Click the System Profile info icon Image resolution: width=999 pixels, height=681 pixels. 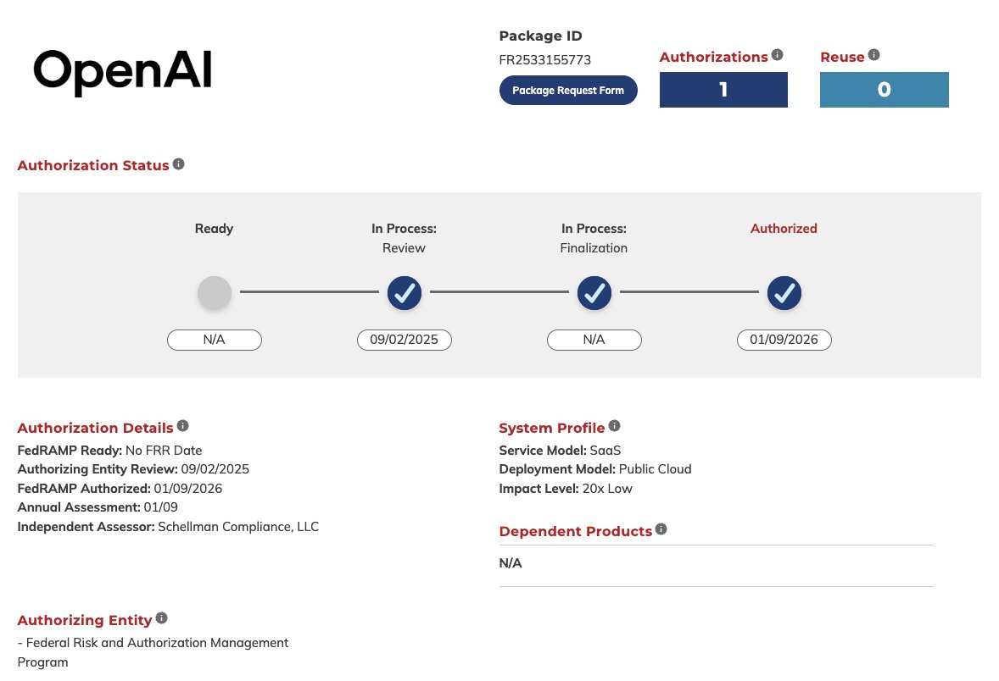(x=614, y=426)
